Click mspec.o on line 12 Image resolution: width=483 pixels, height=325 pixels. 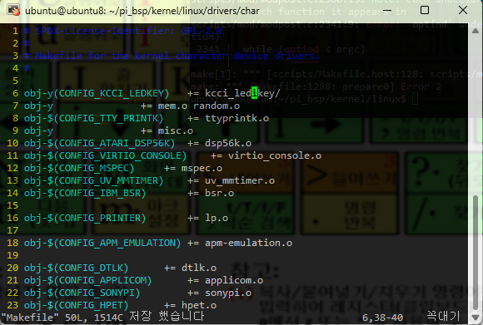click(202, 169)
